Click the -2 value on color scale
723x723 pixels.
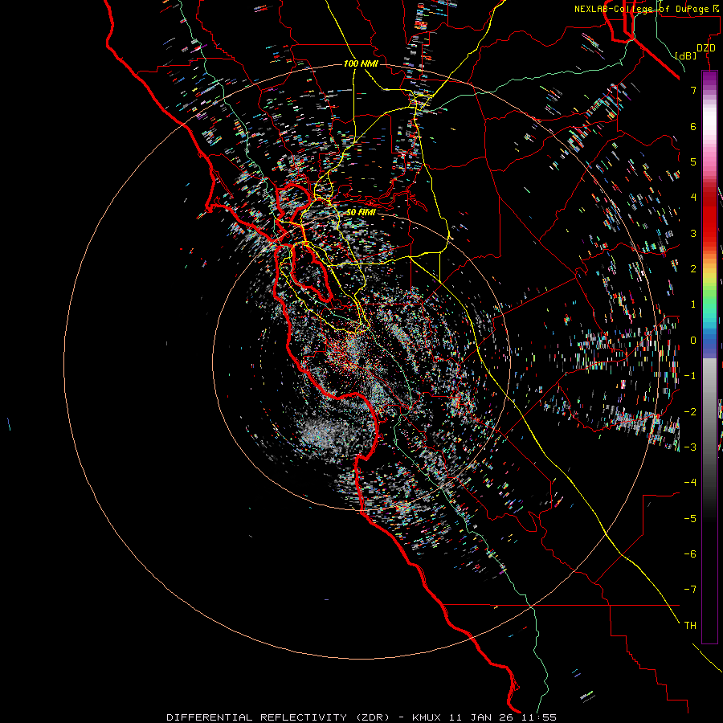tap(690, 411)
